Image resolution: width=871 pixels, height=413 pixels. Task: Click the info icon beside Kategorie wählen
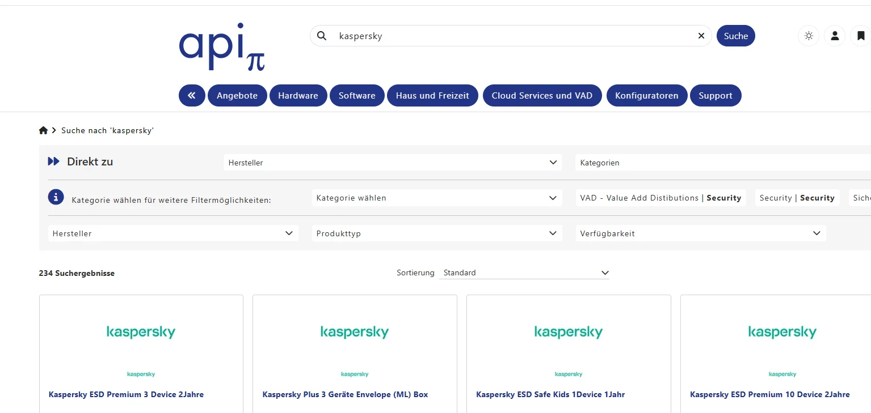pyautogui.click(x=56, y=197)
